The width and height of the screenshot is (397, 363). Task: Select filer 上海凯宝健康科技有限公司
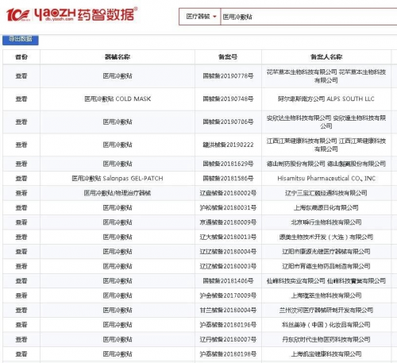tap(326, 354)
